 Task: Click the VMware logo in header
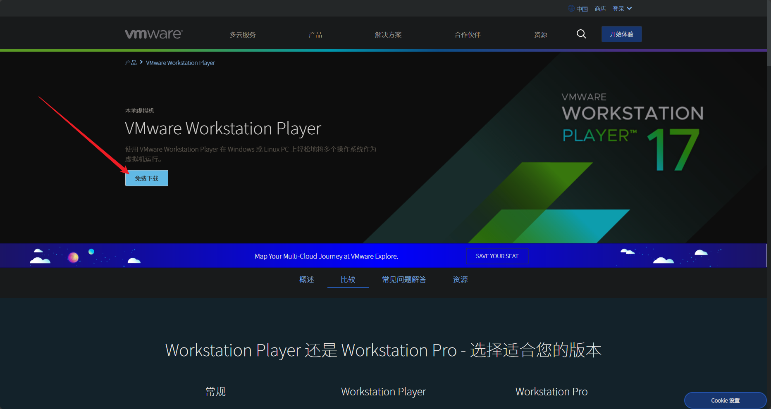154,34
